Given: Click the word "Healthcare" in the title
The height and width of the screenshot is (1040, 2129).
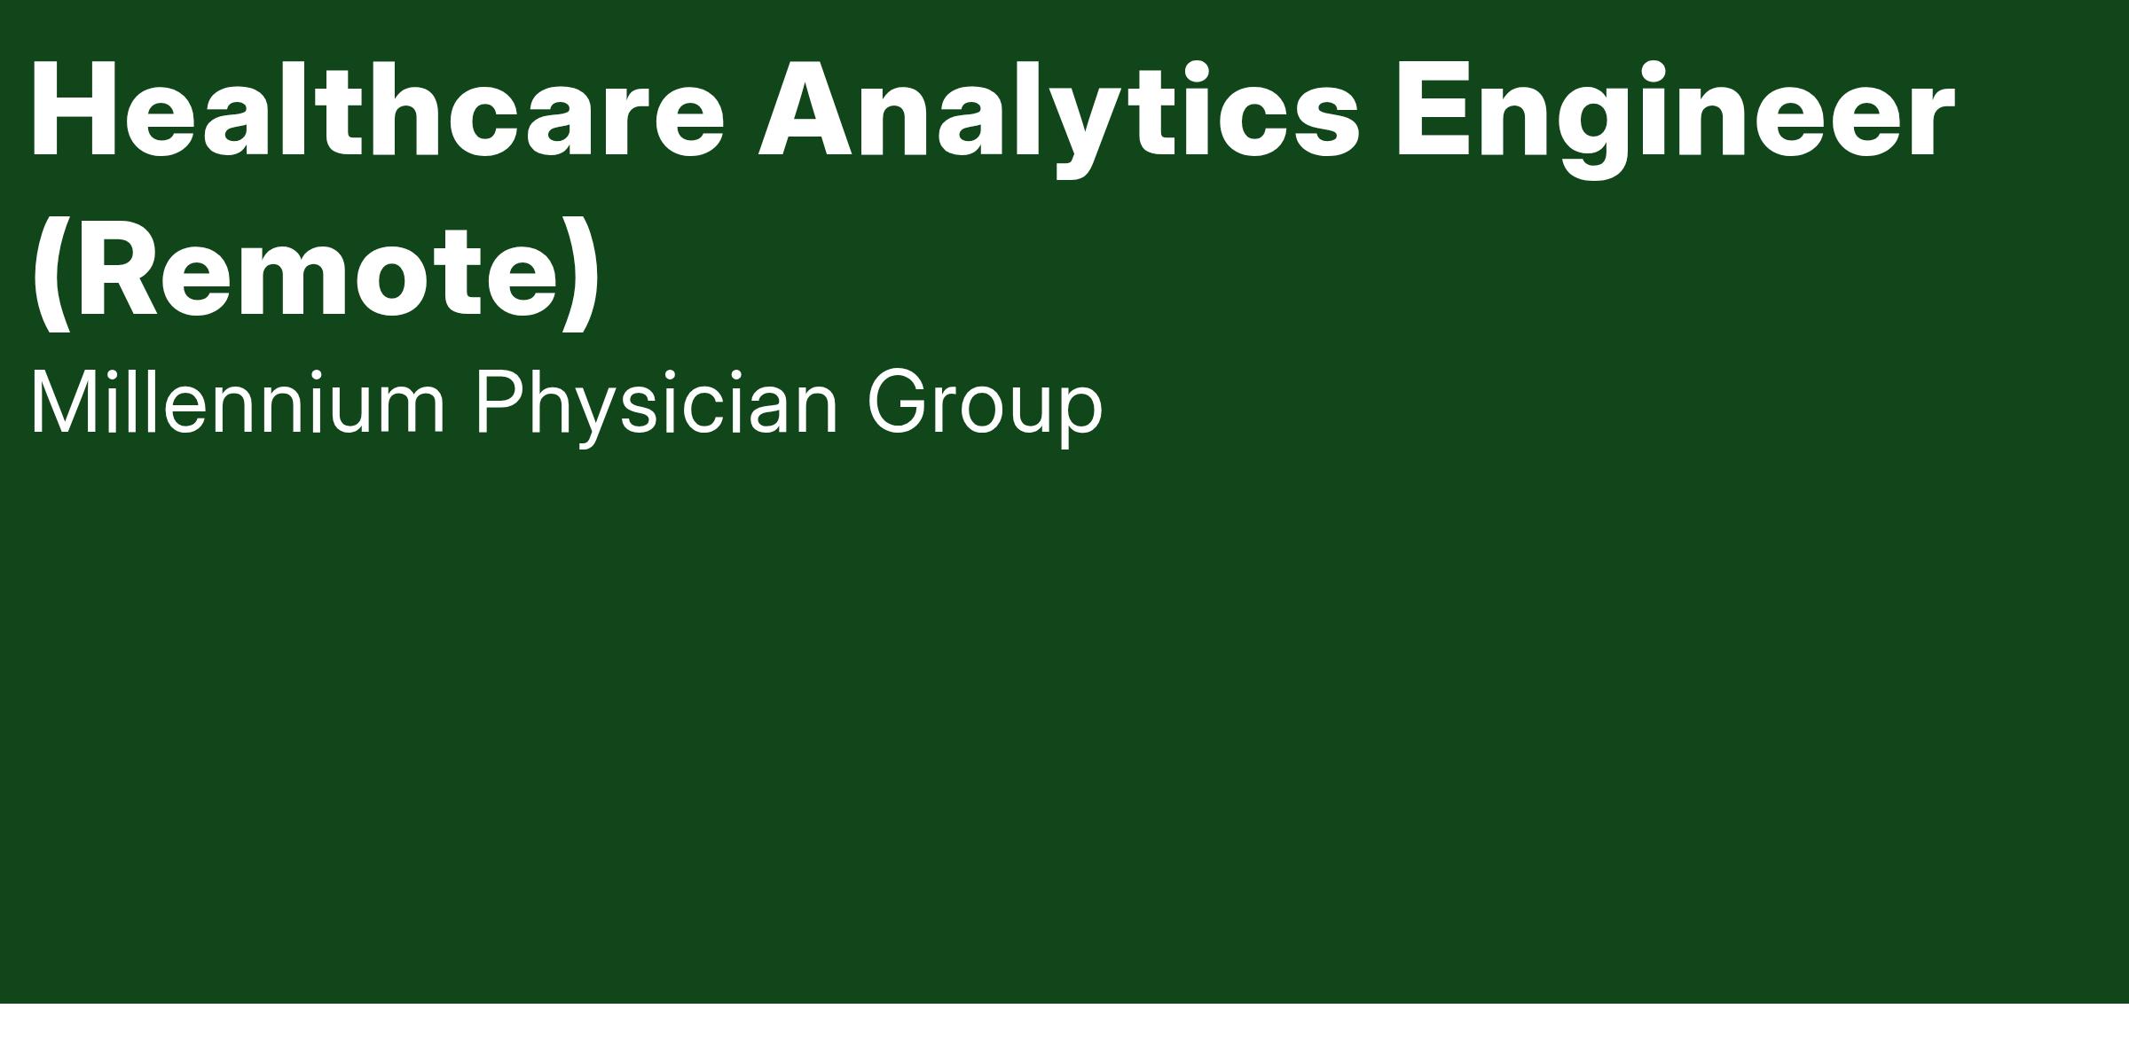Looking at the screenshot, I should 377,111.
